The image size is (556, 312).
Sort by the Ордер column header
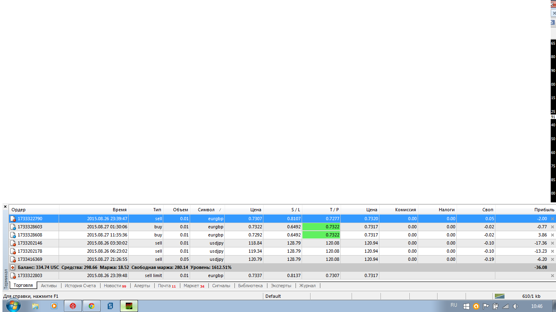click(34, 210)
